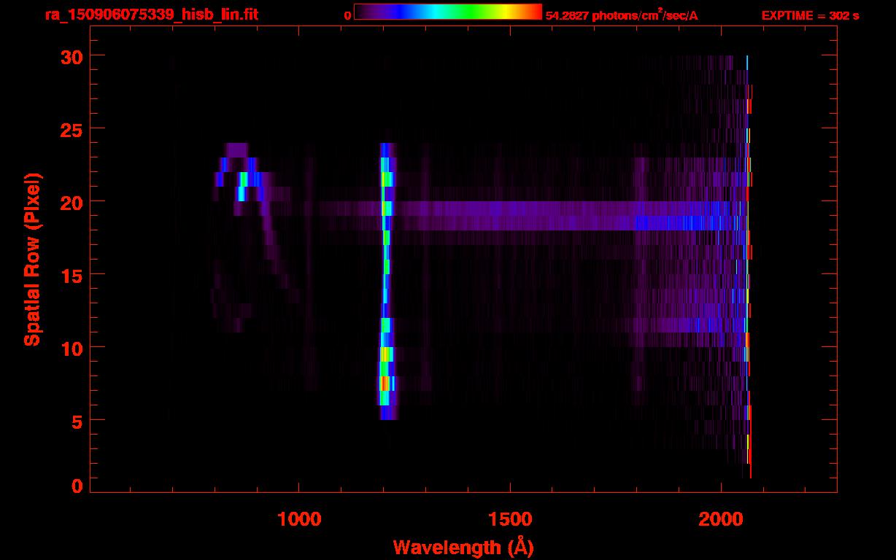Click the bright emission line near 1216 Å
896x560 pixels.
click(x=386, y=281)
